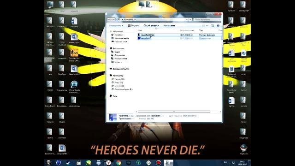This screenshot has width=295, height=166.
Task: Open the address bar history dropdown
Action: (187, 19)
